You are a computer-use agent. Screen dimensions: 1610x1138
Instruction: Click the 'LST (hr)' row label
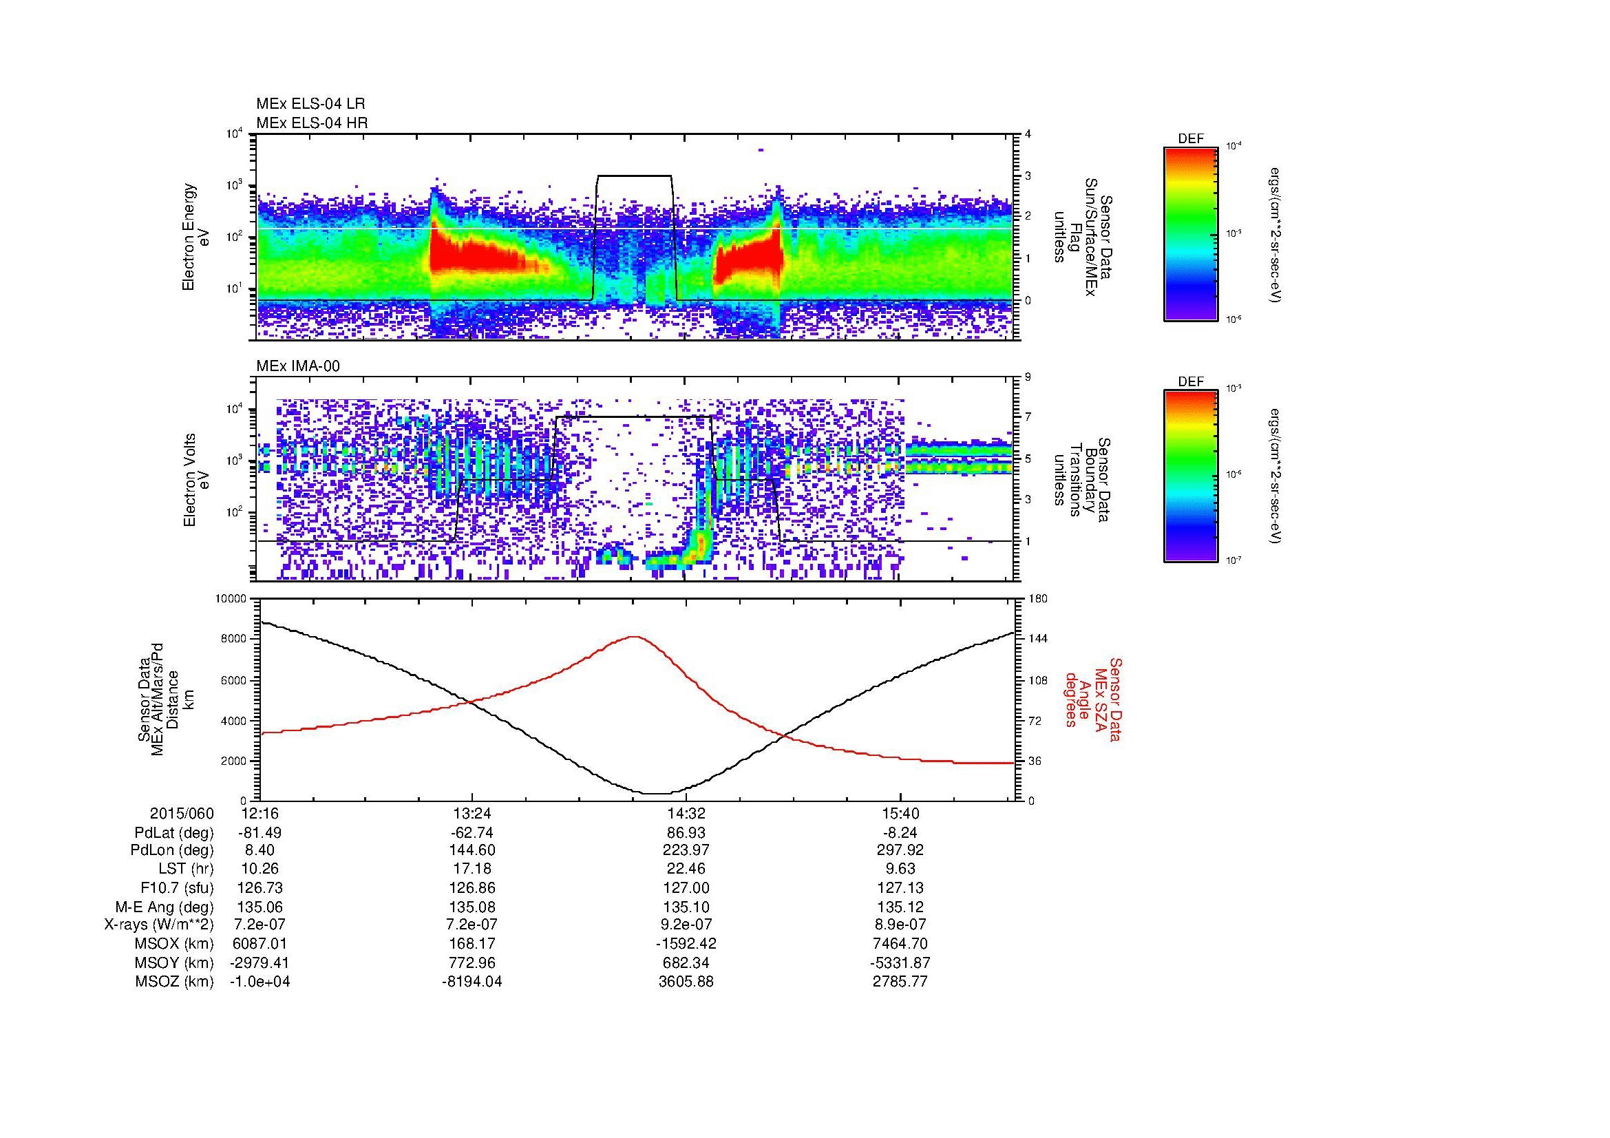tap(186, 870)
